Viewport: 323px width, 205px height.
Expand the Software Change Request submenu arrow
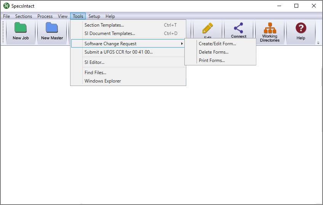tap(182, 44)
